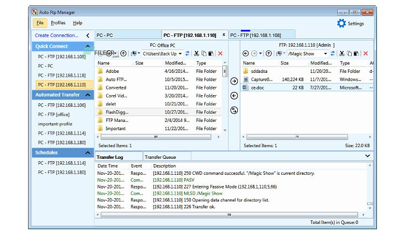This screenshot has height=235, width=405.
Task: Open Quick Connect PC - PC profile
Action: tap(46, 66)
